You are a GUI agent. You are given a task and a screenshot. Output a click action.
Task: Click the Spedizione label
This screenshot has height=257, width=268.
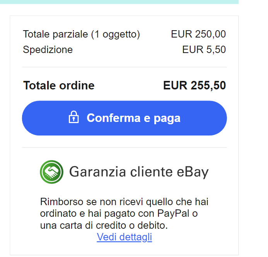[48, 50]
